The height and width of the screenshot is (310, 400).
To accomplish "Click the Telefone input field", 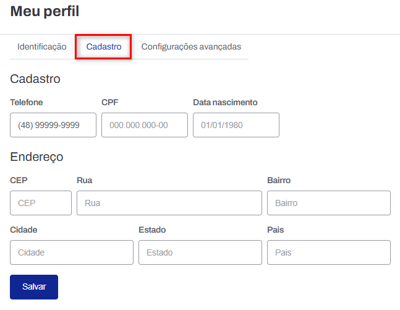I will click(x=53, y=125).
